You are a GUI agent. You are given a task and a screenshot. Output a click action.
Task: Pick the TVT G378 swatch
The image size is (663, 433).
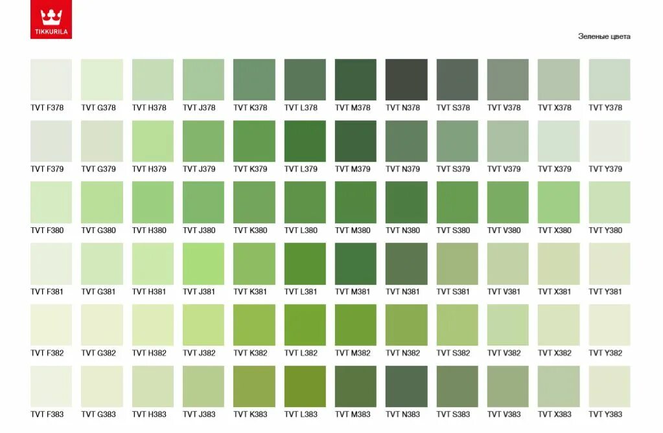coord(102,80)
